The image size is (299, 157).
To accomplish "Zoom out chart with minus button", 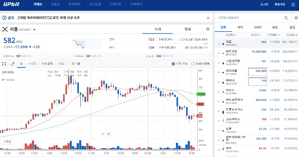I will [x=103, y=134].
